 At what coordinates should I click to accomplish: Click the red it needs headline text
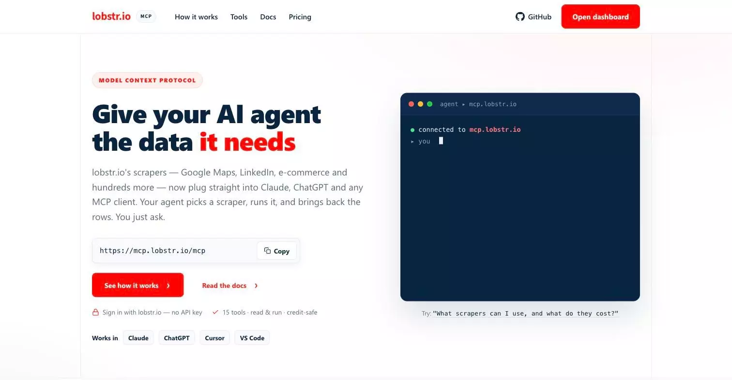click(247, 142)
